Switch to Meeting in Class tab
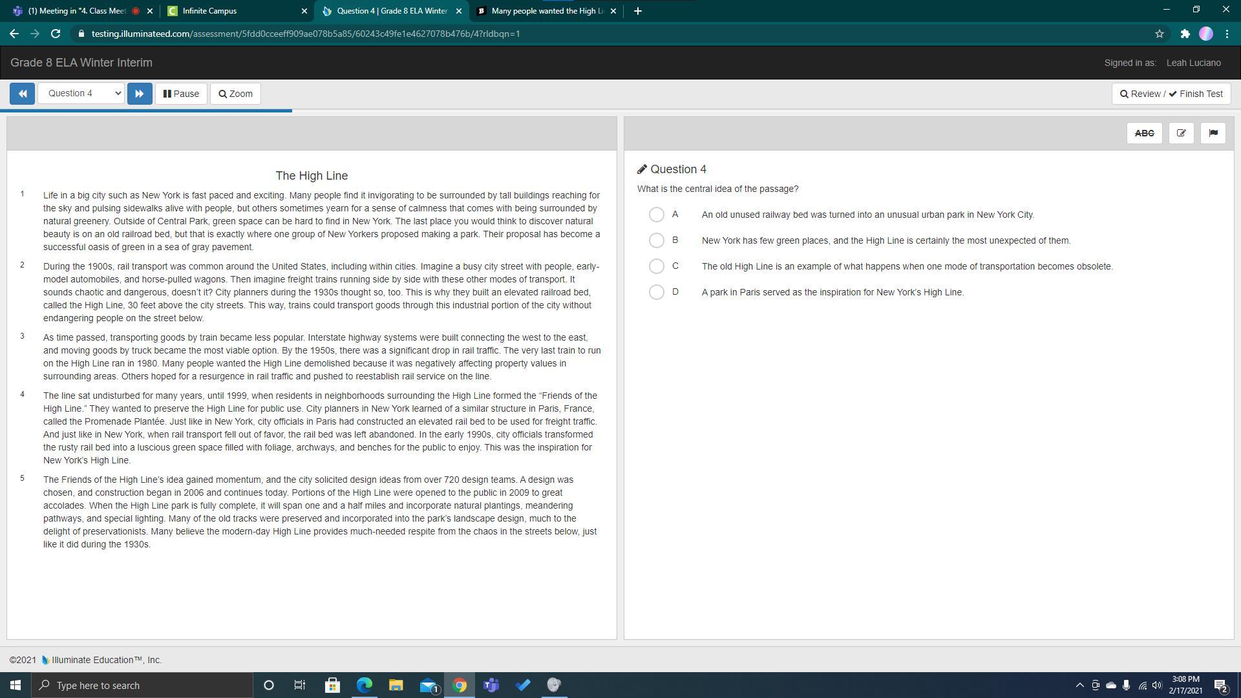 (x=78, y=11)
